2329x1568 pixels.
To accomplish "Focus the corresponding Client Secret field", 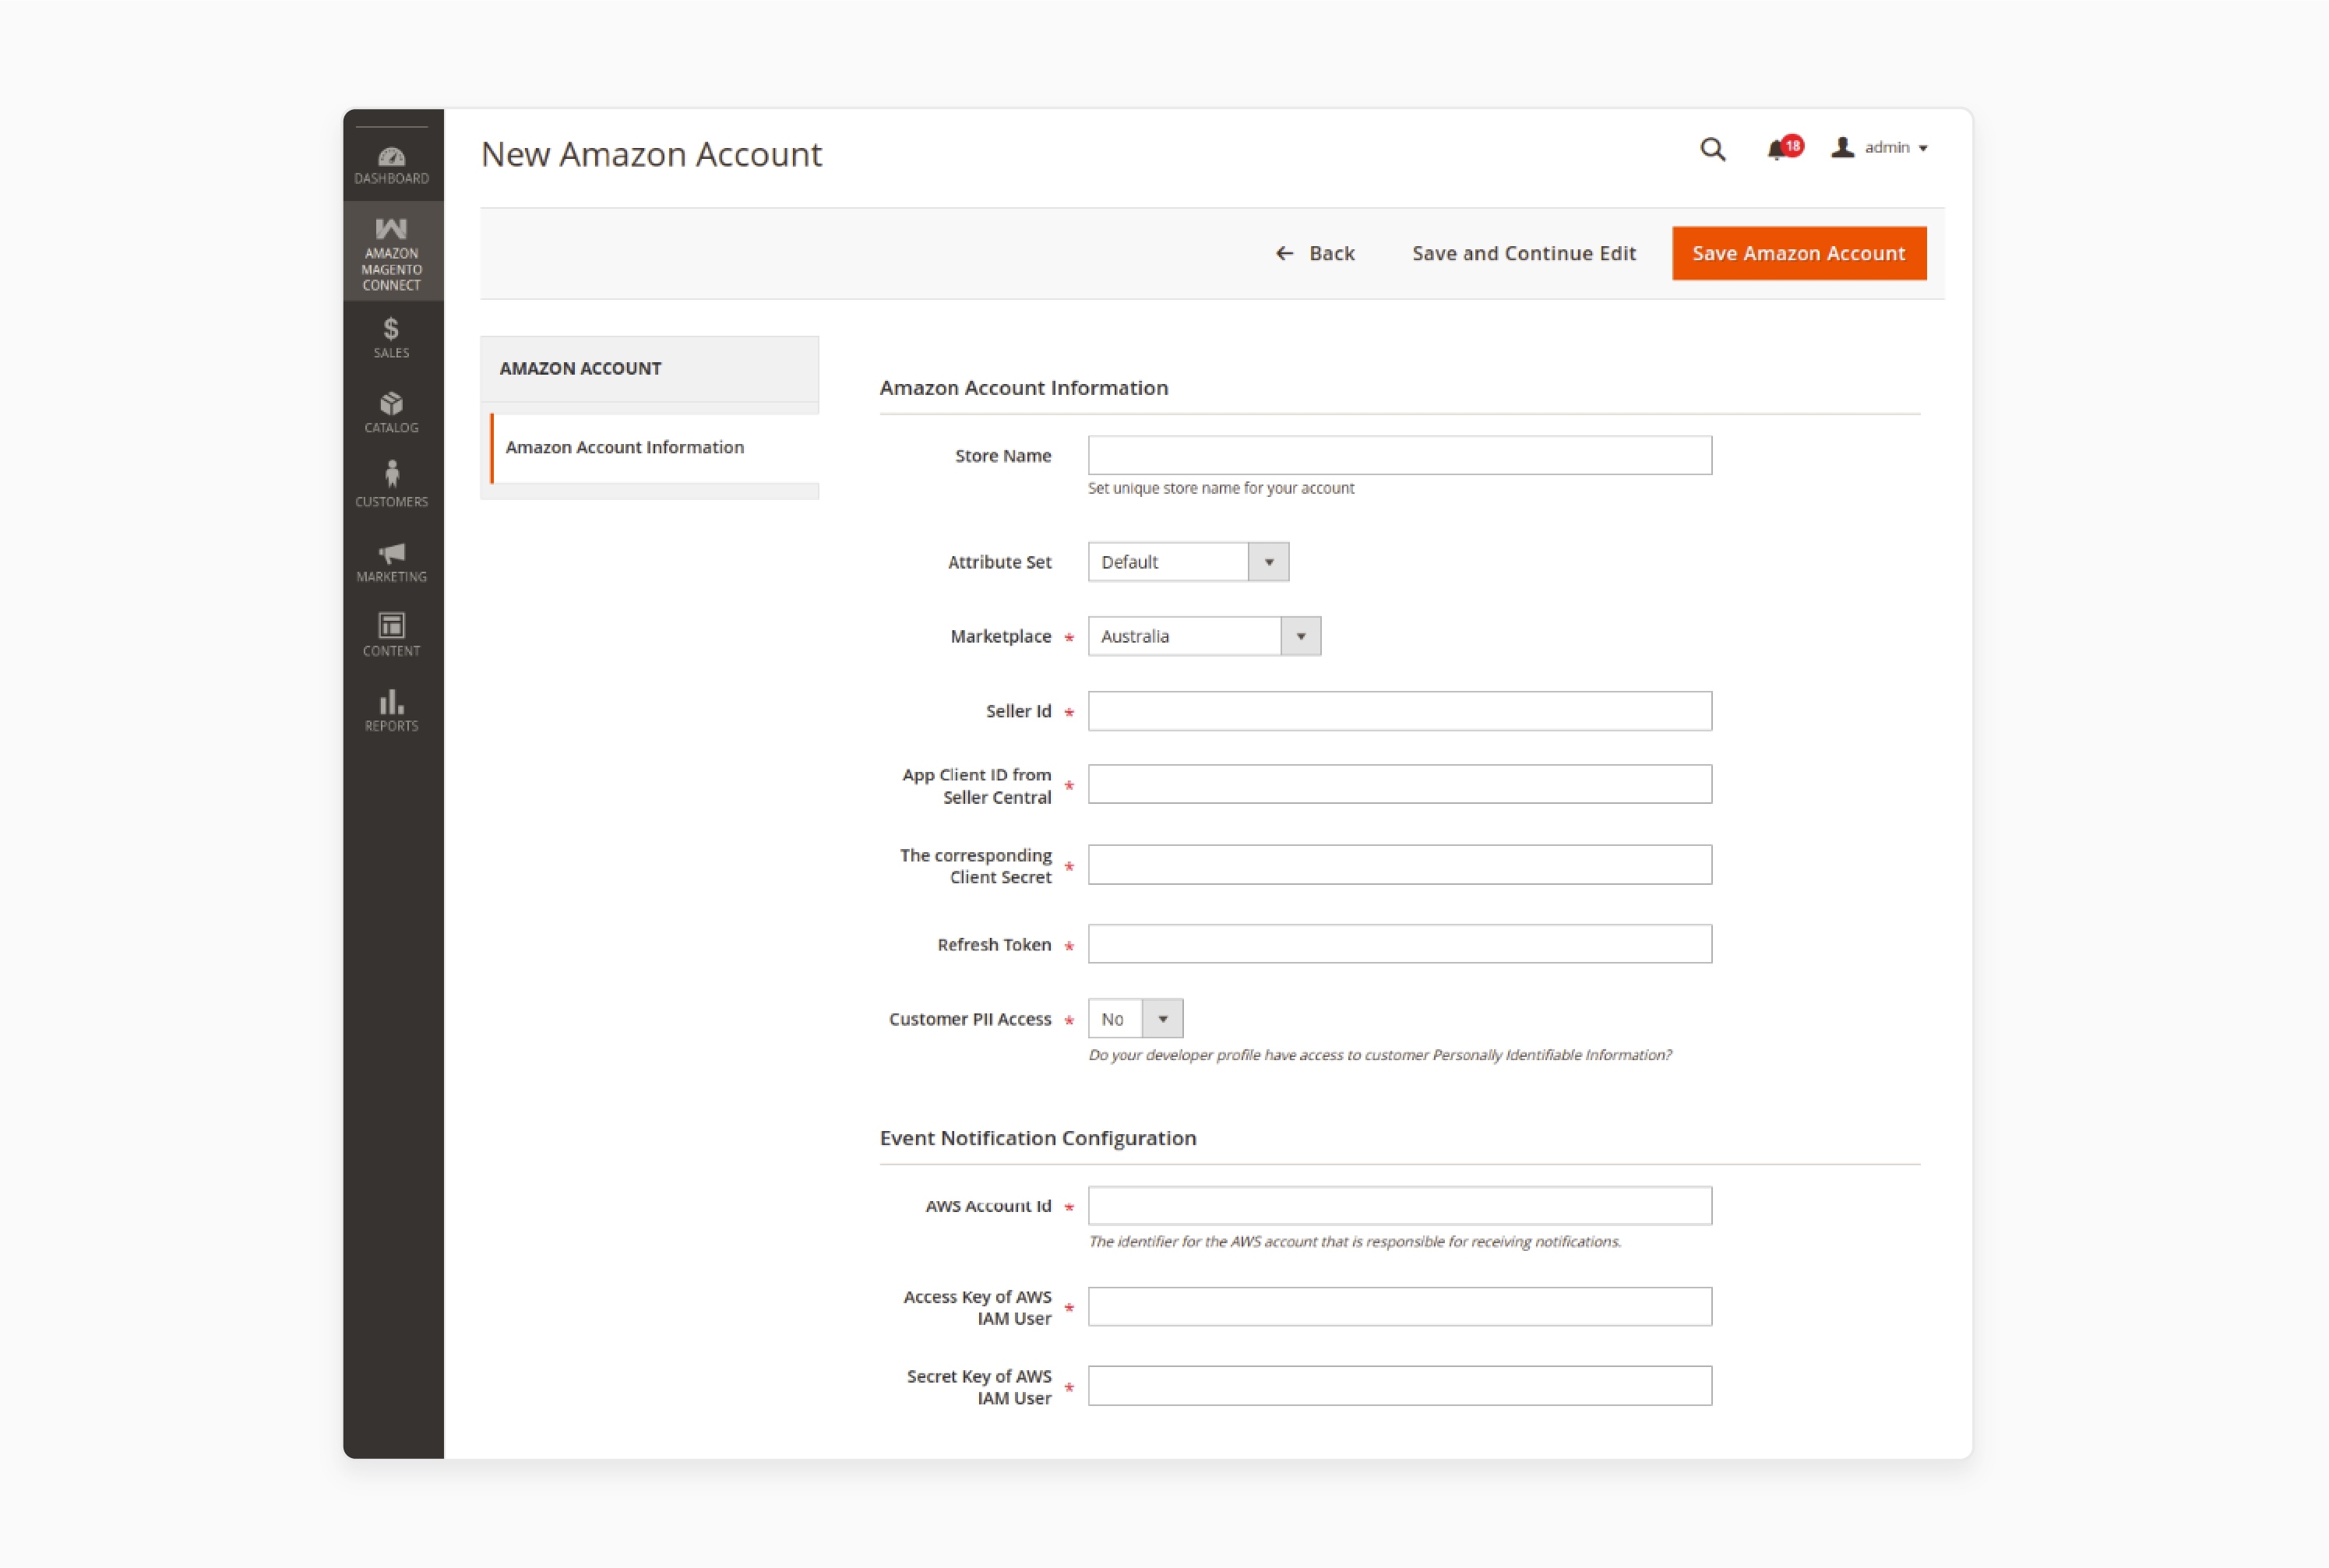I will pos(1400,865).
